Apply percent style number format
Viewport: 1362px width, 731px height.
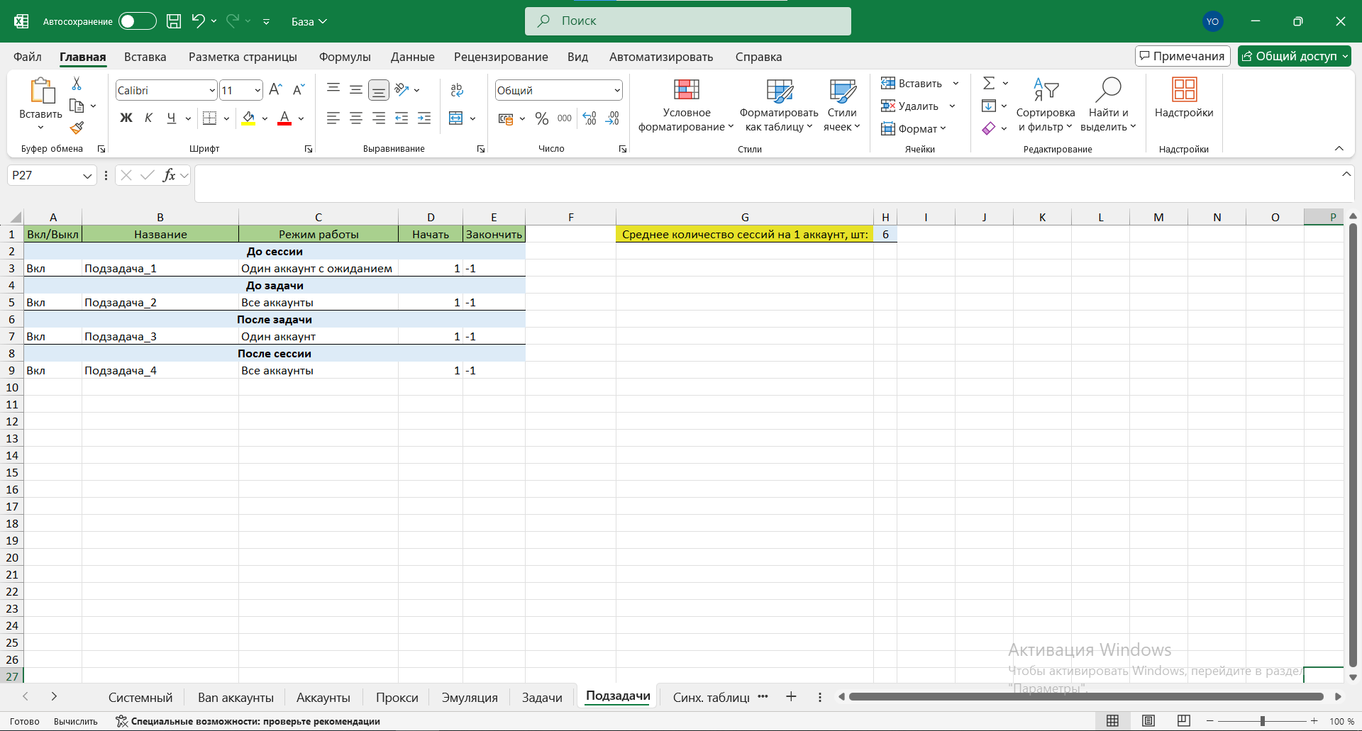point(542,118)
